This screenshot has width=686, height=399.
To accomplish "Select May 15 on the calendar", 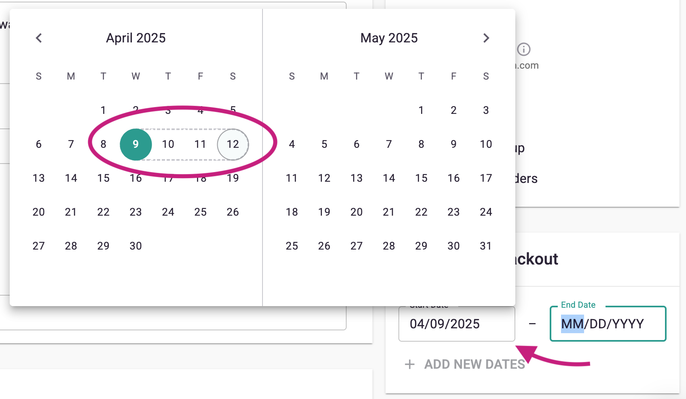I will 421,178.
